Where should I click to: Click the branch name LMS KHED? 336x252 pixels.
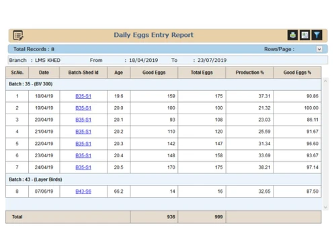pos(48,60)
